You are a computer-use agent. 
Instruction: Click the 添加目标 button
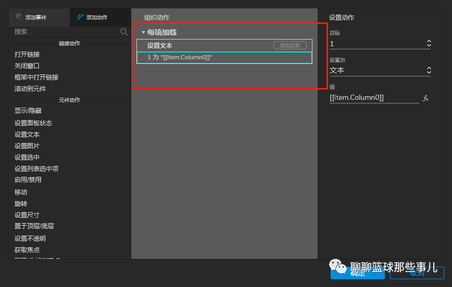click(x=290, y=45)
